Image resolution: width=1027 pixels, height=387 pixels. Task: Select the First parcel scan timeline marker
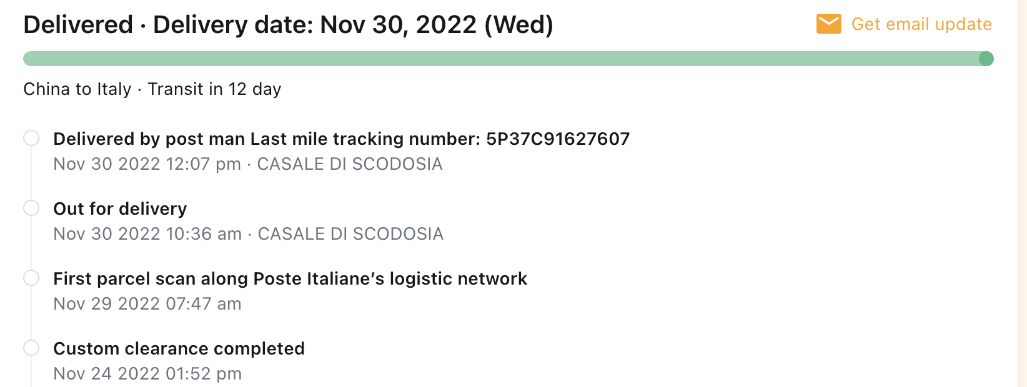31,278
